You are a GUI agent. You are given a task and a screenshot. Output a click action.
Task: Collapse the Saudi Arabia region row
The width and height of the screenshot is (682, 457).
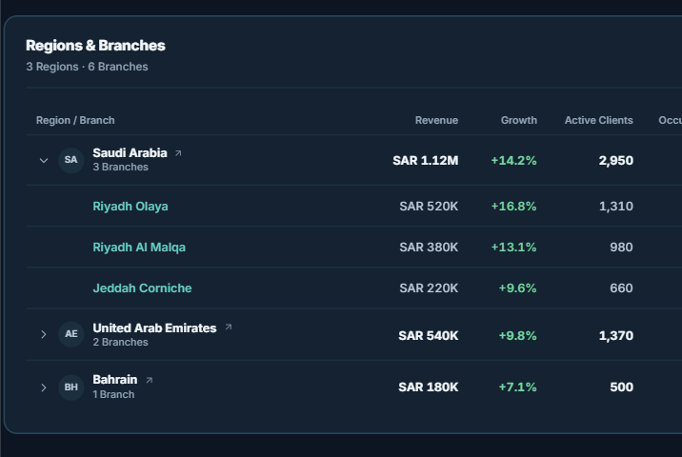[x=44, y=161]
